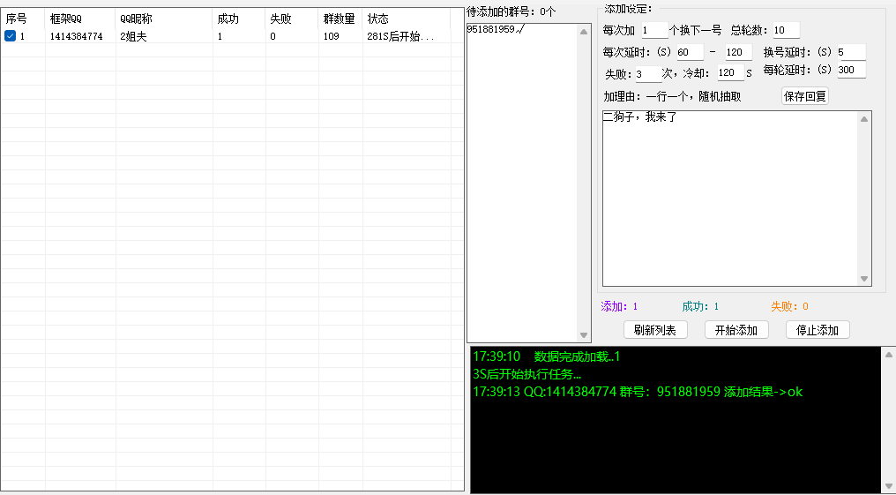Click the 总轮数 input field
The width and height of the screenshot is (896, 495).
tap(784, 30)
